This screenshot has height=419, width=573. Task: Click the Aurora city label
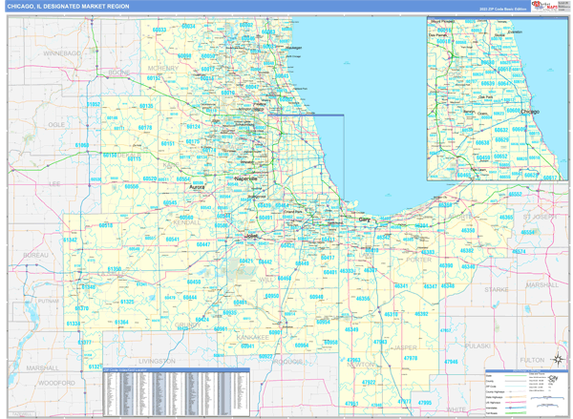point(197,187)
